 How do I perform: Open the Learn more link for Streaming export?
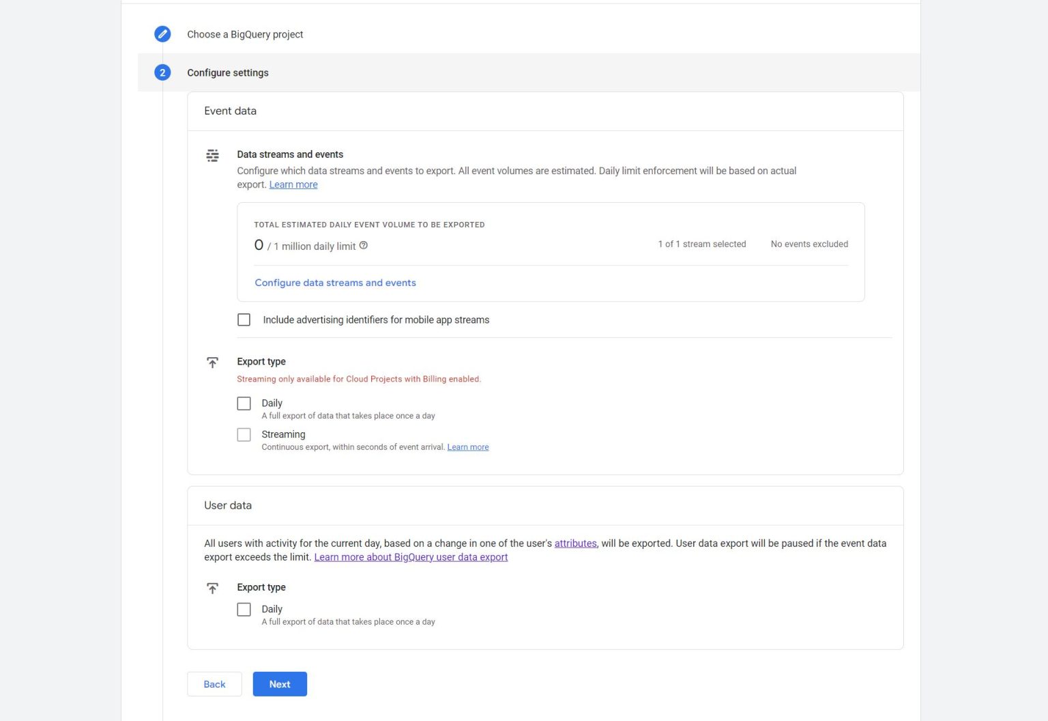pos(467,447)
